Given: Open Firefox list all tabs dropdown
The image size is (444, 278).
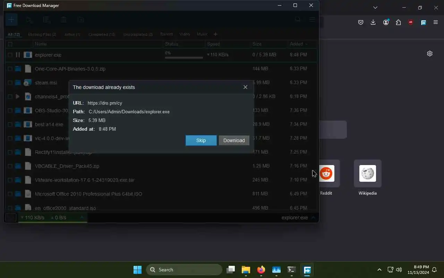Looking at the screenshot, I should click(x=375, y=8).
